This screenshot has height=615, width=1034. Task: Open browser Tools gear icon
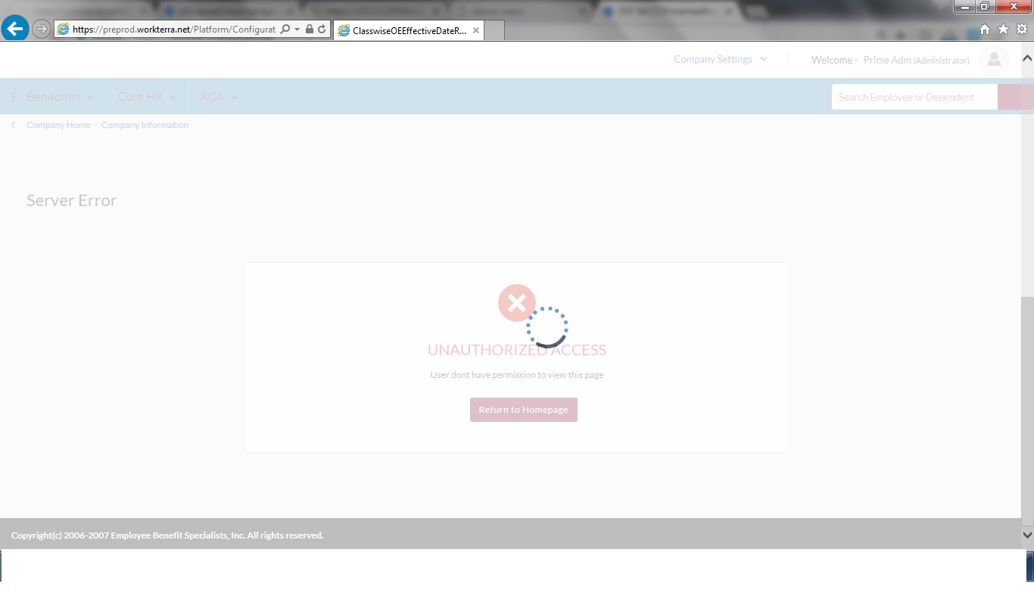[1021, 30]
